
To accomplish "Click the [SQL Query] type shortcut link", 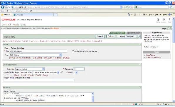I will click(x=37, y=58).
